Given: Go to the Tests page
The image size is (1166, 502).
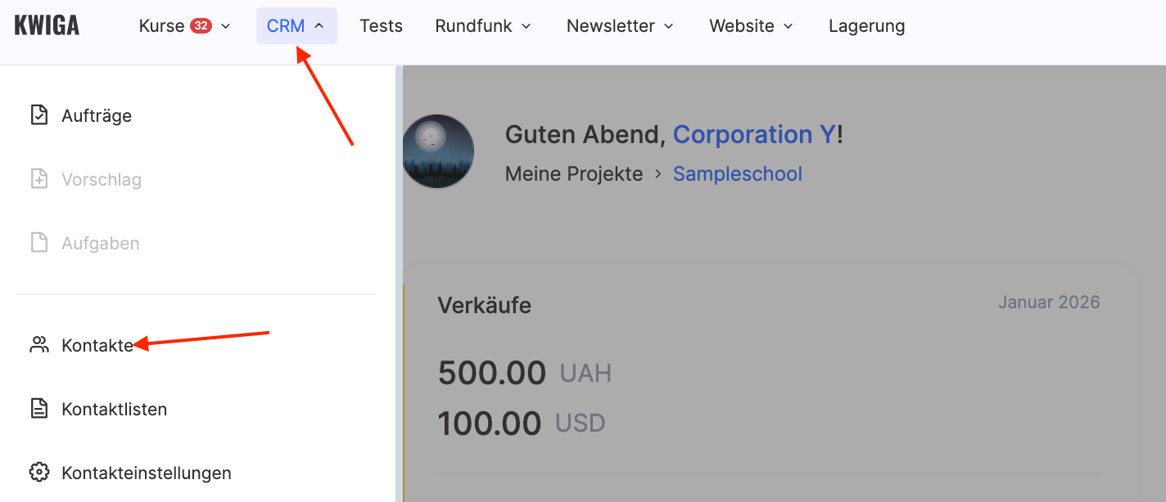Looking at the screenshot, I should coord(382,26).
